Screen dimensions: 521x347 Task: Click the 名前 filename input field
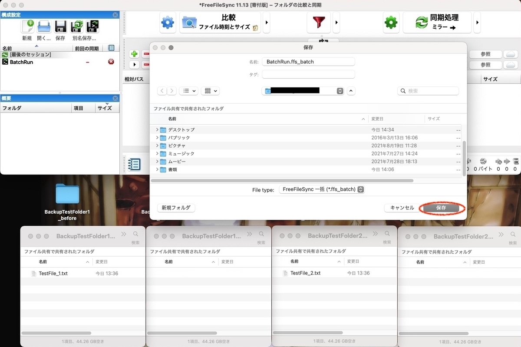308,62
